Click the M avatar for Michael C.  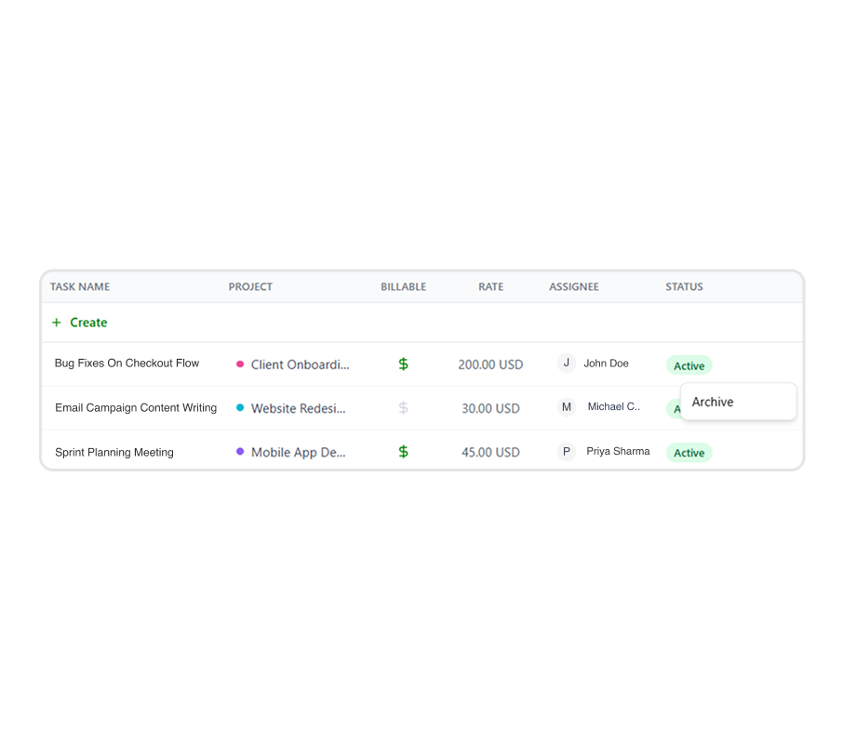pos(566,407)
